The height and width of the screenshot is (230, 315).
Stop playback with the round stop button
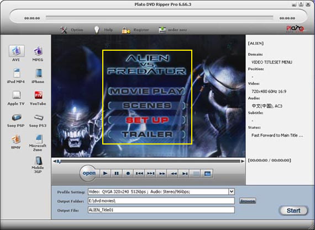tap(128, 173)
